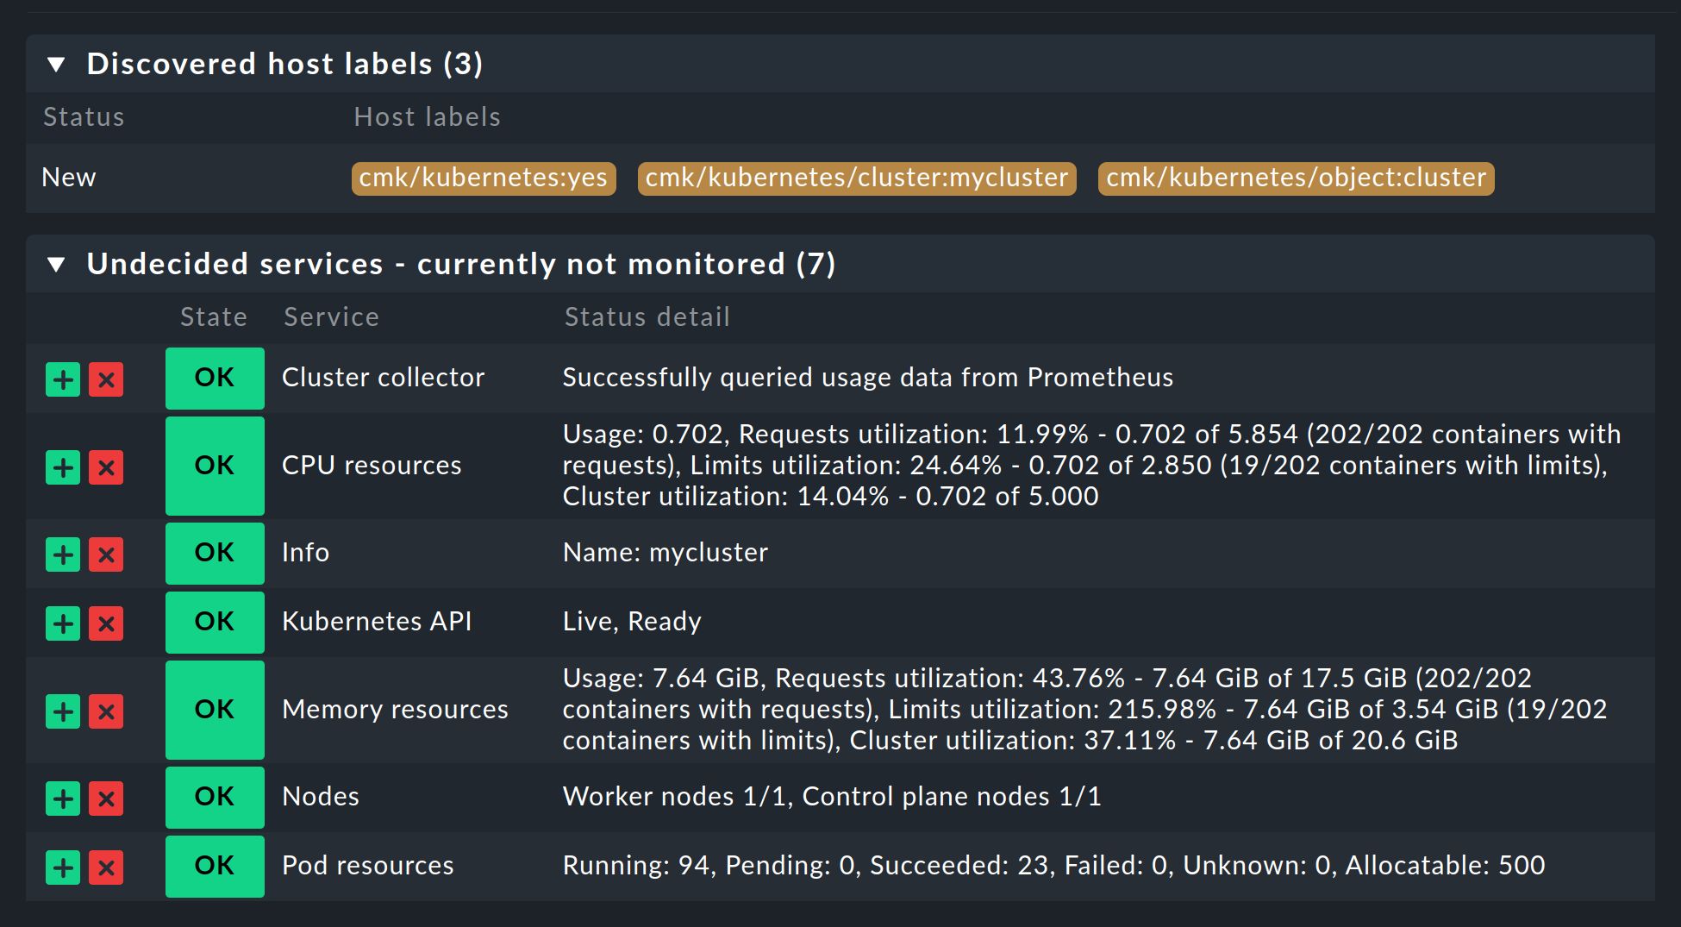Viewport: 1681px width, 927px height.
Task: Select the Kubernetes API service row
Action: click(x=377, y=622)
